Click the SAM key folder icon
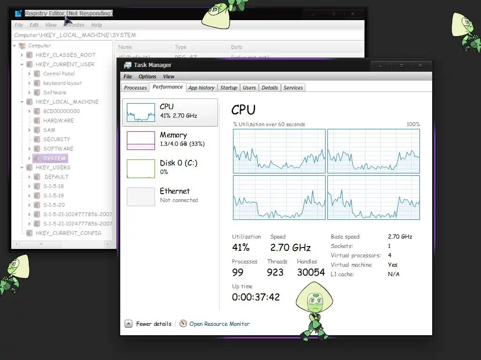This screenshot has width=481, height=360. click(x=37, y=130)
